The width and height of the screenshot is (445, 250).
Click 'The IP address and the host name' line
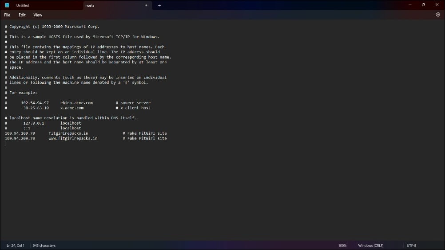pos(85,62)
